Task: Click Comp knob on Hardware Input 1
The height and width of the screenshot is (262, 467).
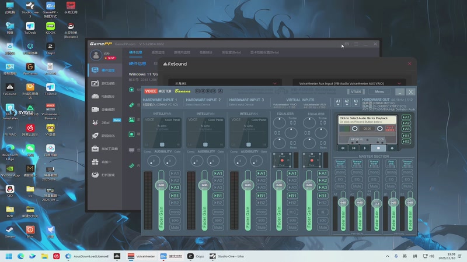Action: [154, 161]
